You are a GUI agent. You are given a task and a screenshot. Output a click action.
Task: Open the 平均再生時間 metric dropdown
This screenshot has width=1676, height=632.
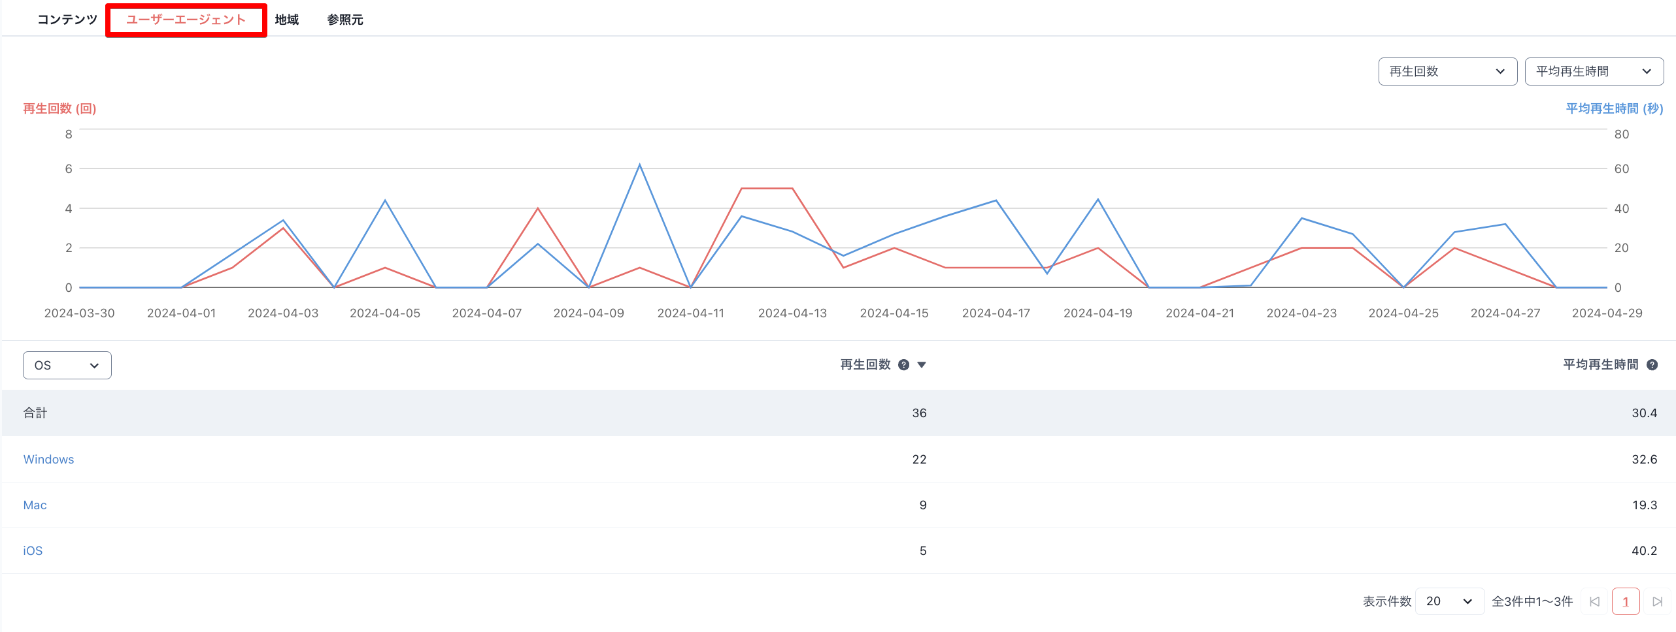point(1594,71)
